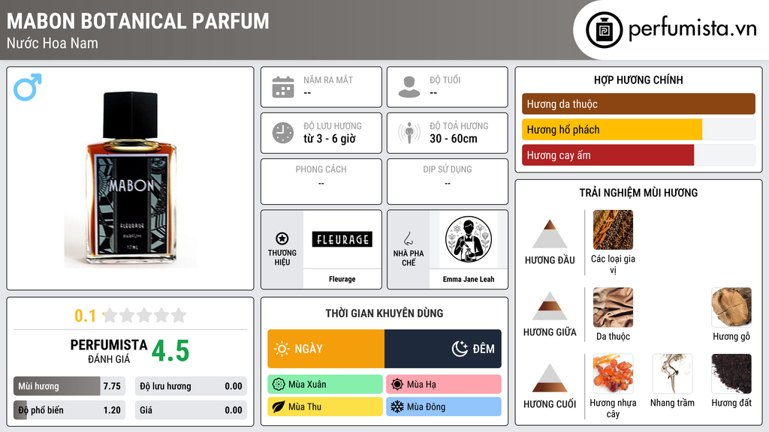
Task: Open the Fleurage brand logo
Action: (342, 239)
